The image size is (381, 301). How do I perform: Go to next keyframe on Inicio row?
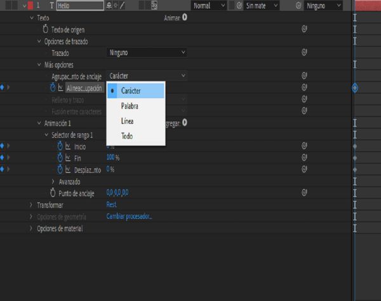(x=8, y=146)
